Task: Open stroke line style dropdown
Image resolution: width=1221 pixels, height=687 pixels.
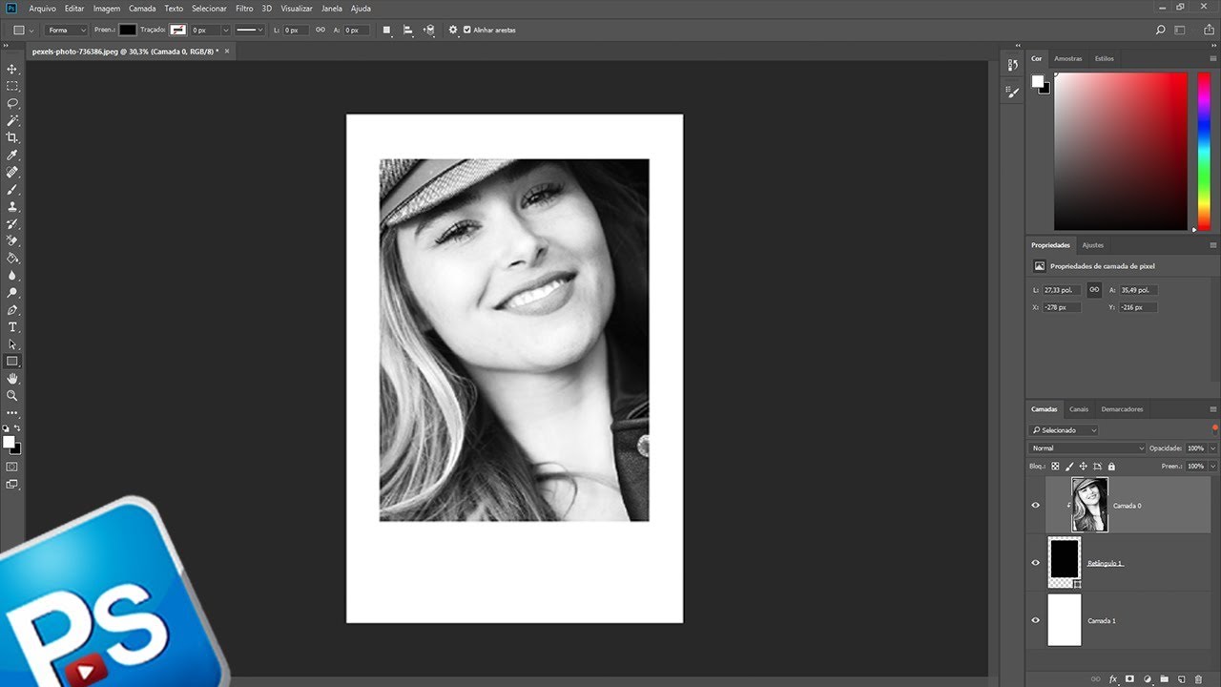Action: 251,30
